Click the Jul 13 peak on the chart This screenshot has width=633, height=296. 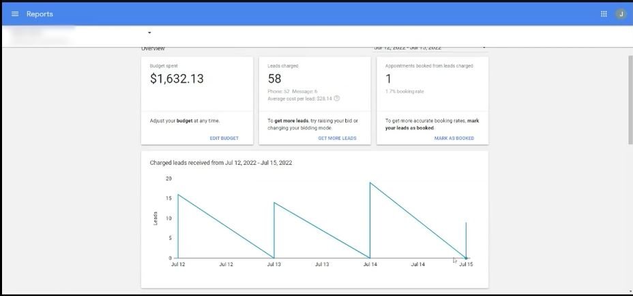(274, 203)
